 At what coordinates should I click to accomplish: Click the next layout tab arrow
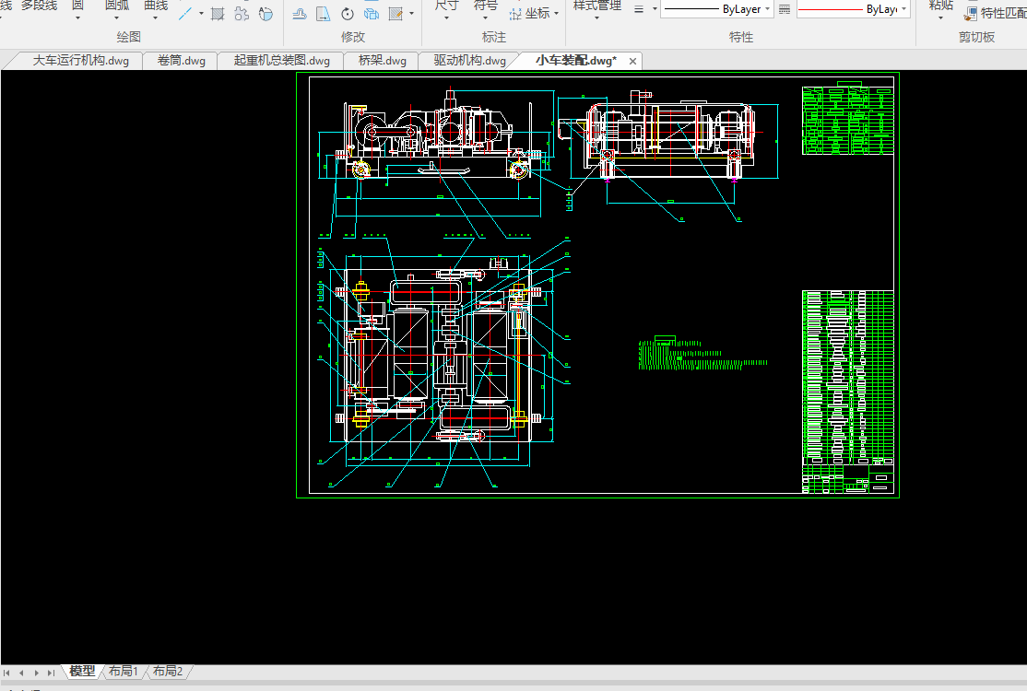[37, 673]
